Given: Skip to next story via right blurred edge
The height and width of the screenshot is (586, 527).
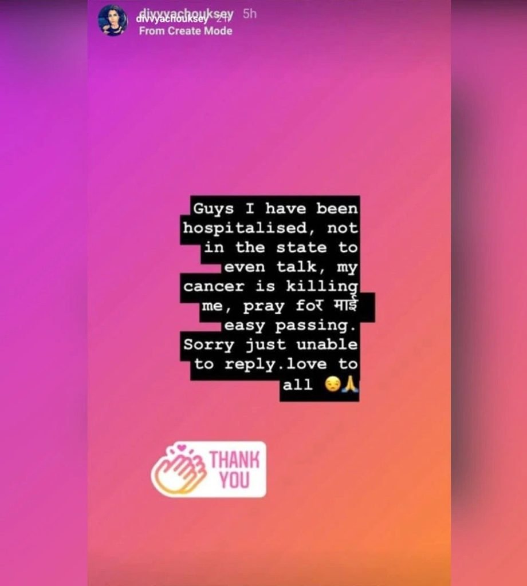Looking at the screenshot, I should click(x=489, y=293).
